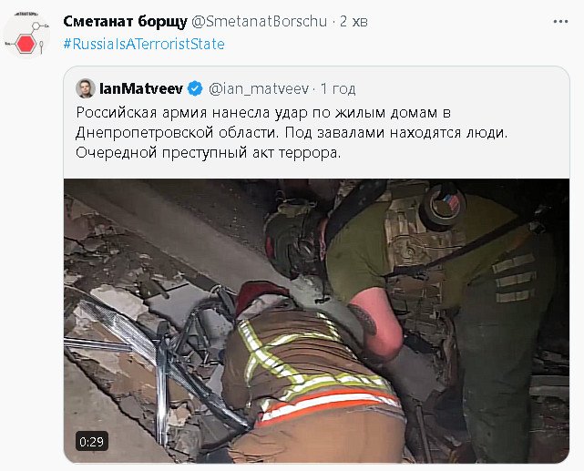This screenshot has width=584, height=471.
Task: Click the sentence Очередной преступный акт террора
Action: coord(209,153)
